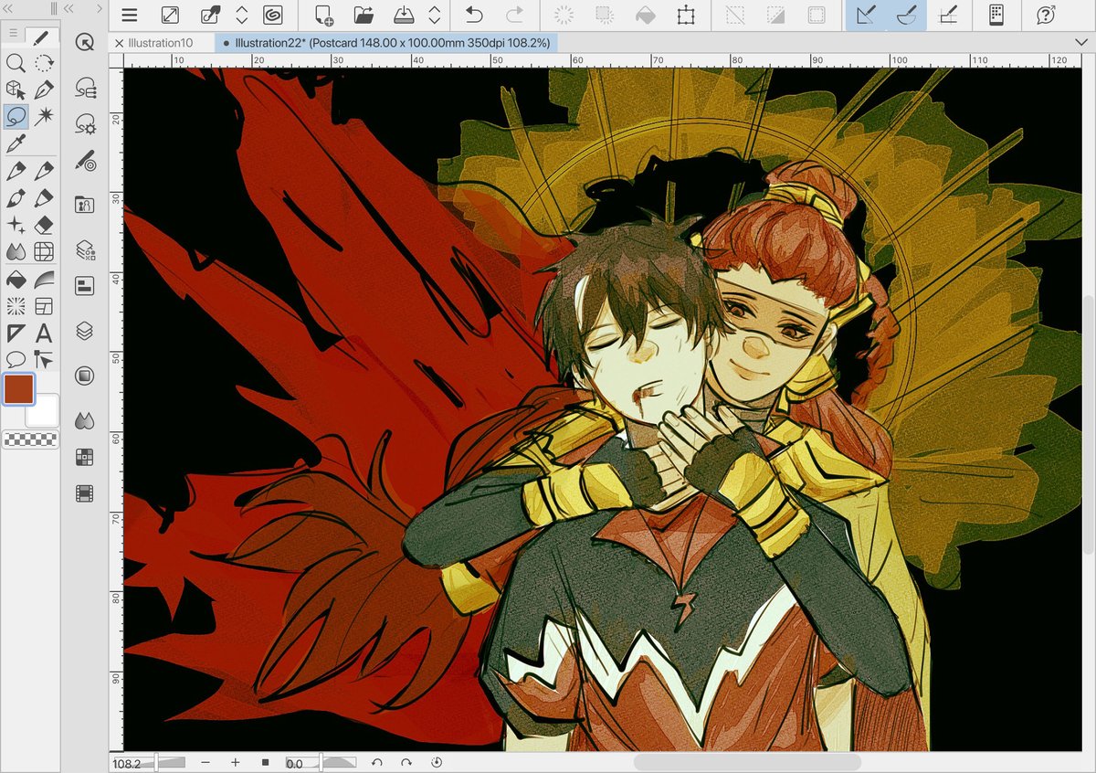Select the transparent color checkered swatch

click(31, 439)
